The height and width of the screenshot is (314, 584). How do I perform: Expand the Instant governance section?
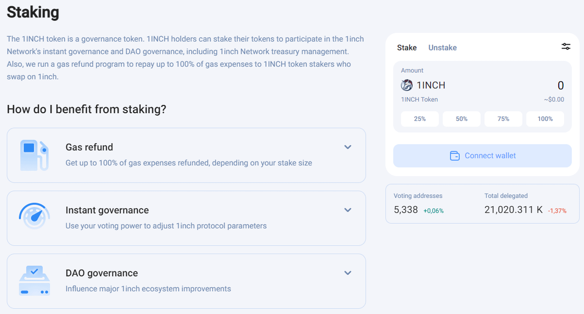pyautogui.click(x=347, y=210)
